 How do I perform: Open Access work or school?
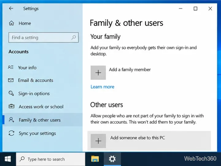pyautogui.click(x=41, y=107)
